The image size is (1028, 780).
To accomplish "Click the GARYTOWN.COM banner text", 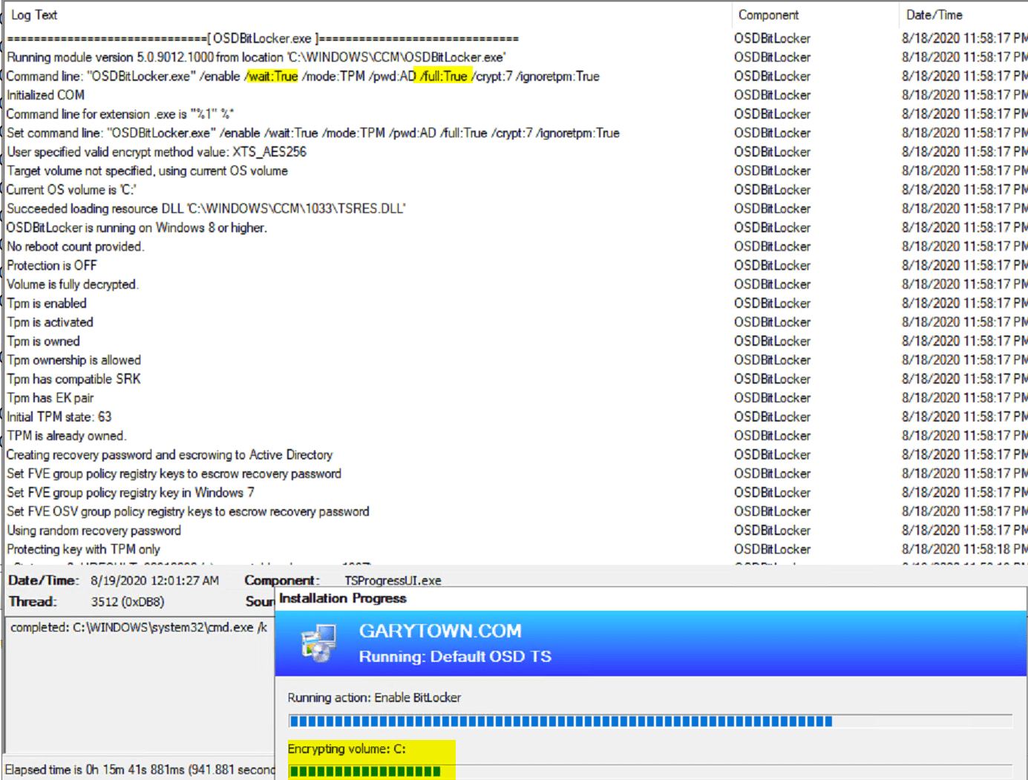I will 439,630.
